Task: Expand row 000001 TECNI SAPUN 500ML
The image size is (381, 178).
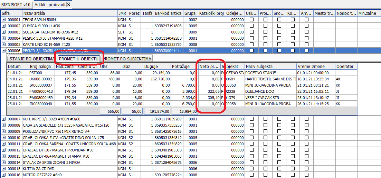Action: tap(4, 19)
